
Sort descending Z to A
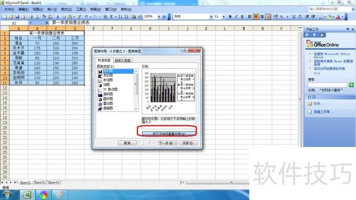coord(127,17)
